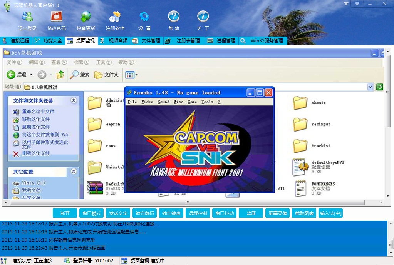
Task: Open the Video menu in Kawaks
Action: click(x=147, y=102)
